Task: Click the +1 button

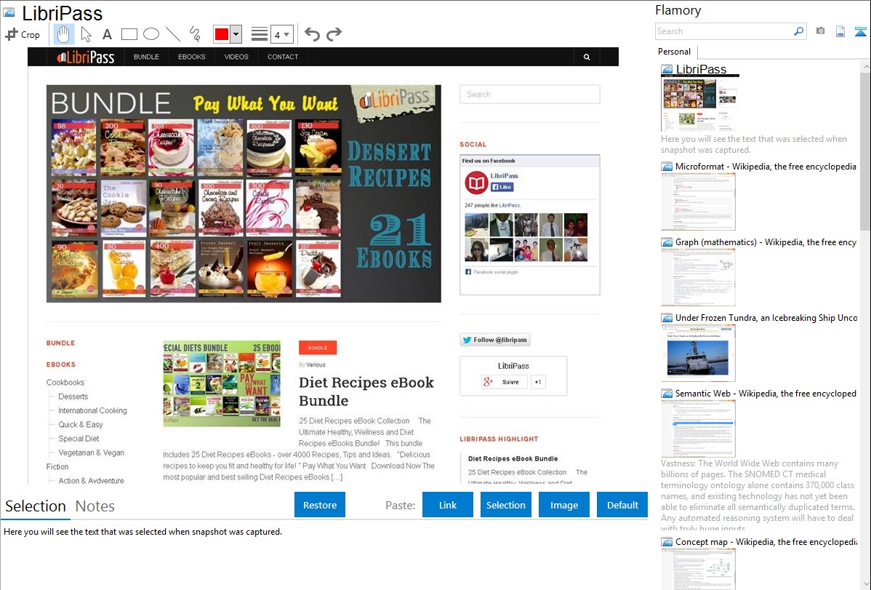Action: point(538,382)
